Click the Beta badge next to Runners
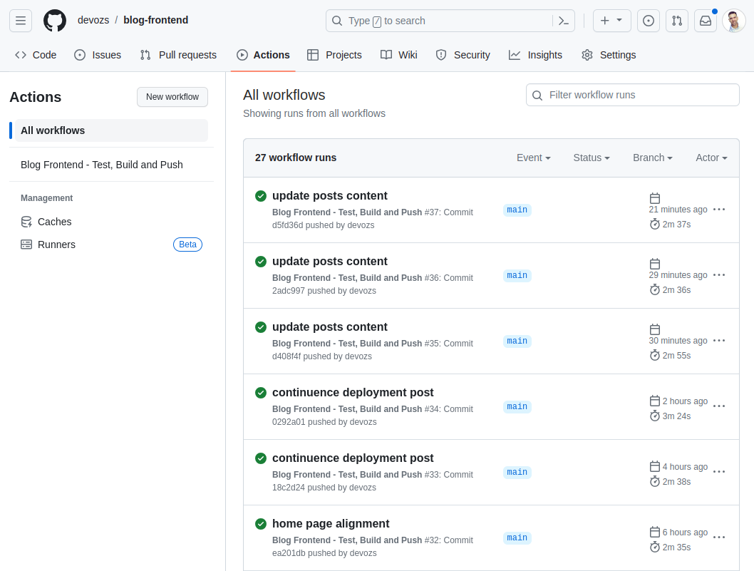The height and width of the screenshot is (571, 754). 187,245
